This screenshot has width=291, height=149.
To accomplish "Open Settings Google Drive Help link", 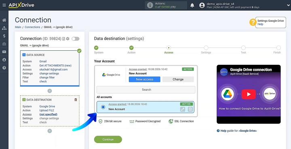I will (260, 24).
